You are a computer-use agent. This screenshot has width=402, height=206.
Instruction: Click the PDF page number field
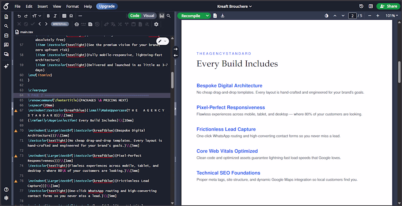tap(353, 16)
